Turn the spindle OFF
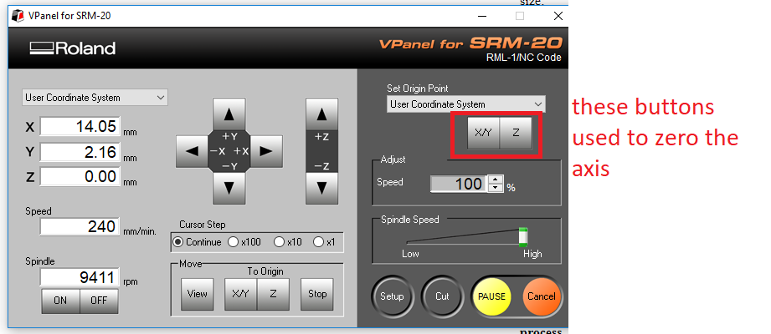Viewport: 771px width, 334px height. pos(99,301)
